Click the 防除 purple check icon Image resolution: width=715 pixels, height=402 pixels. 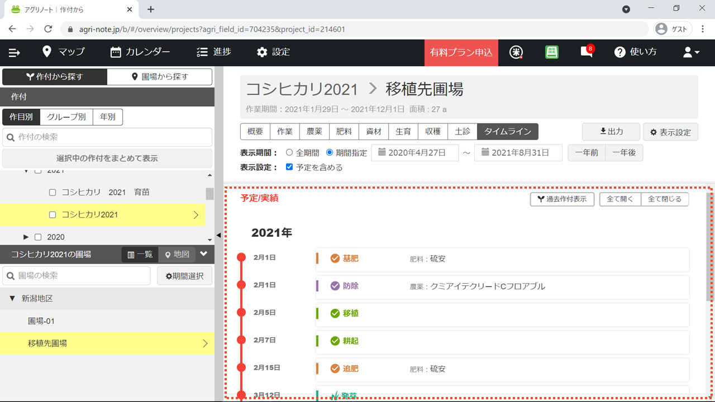[x=335, y=286]
